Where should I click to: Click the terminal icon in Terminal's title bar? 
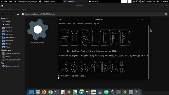point(60,20)
